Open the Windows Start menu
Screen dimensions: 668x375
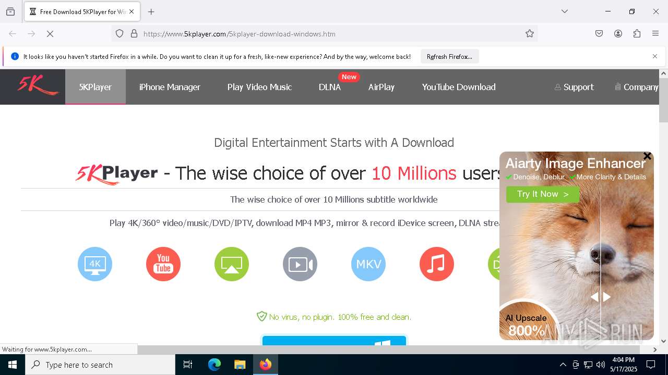tap(13, 365)
